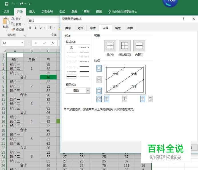This screenshot has height=170, width=198.
Task: Select the double line style
Action: 84,76
